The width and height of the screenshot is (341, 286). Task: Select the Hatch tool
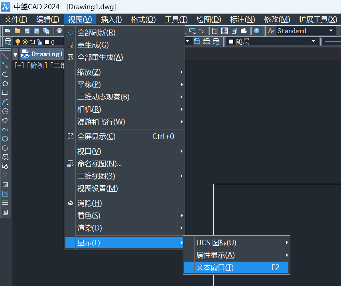(x=5, y=185)
